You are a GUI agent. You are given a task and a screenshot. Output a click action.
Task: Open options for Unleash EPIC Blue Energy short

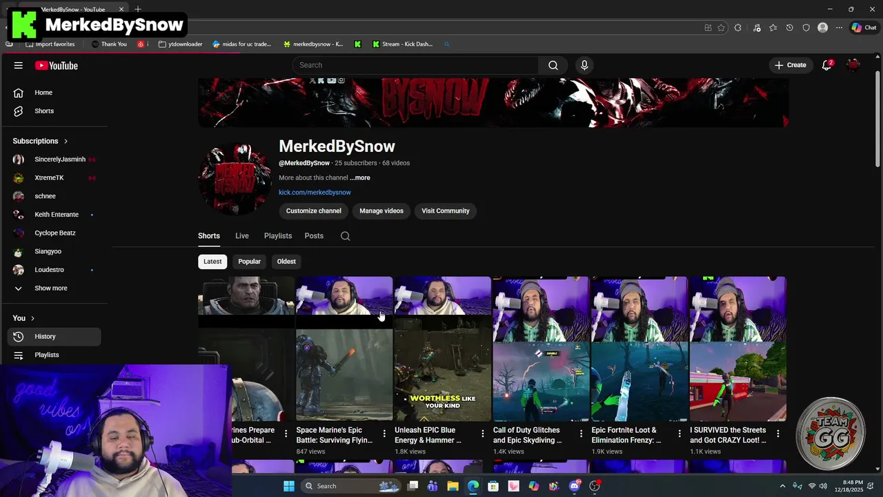pos(482,434)
